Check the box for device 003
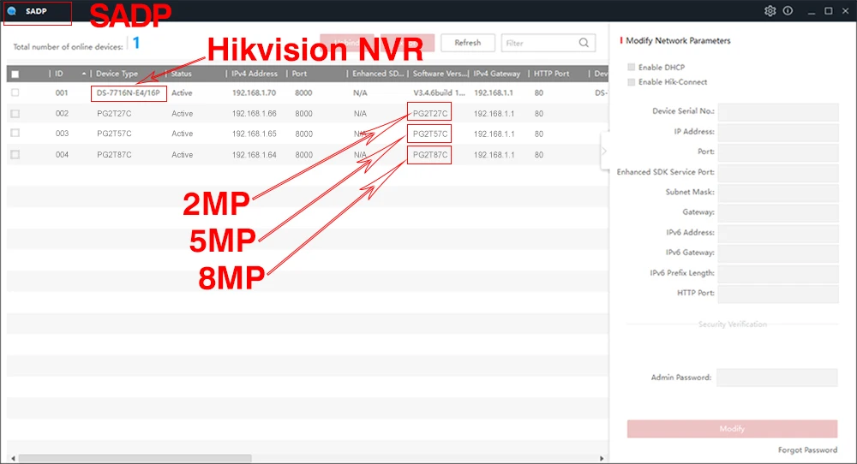857x464 pixels. pos(15,134)
